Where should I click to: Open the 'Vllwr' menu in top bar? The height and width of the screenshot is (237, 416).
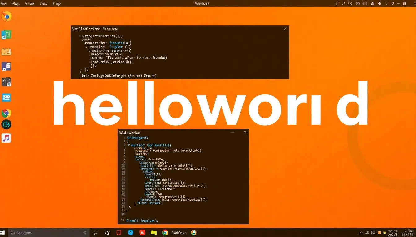pyautogui.click(x=29, y=4)
